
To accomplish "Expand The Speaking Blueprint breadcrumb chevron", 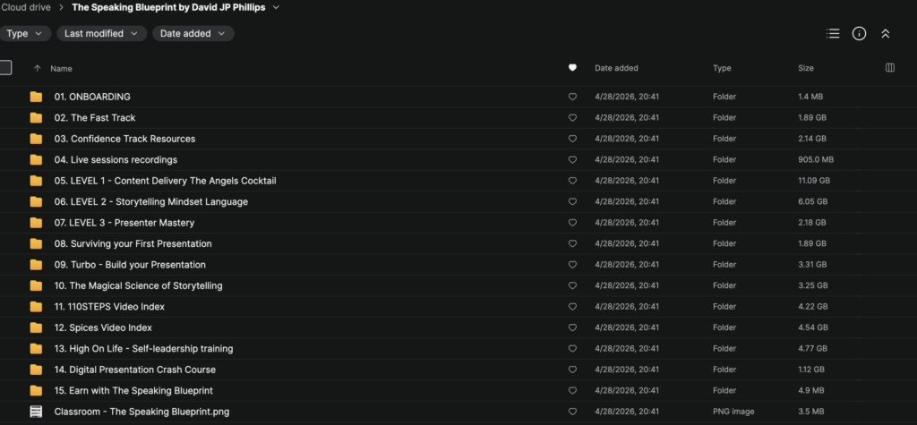I will point(276,8).
